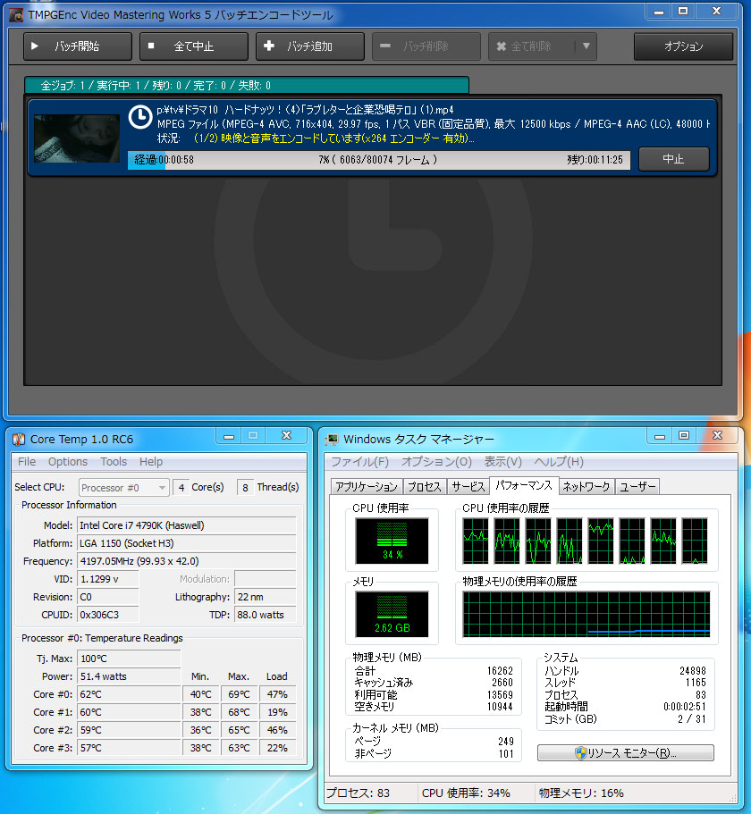The image size is (751, 814).
Task: Click the encoding progress bar
Action: tap(379, 160)
